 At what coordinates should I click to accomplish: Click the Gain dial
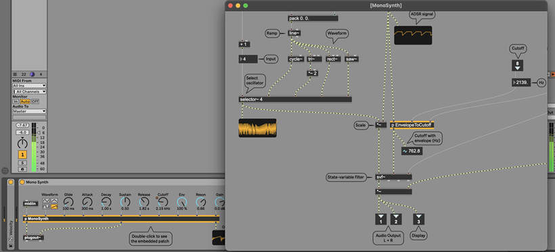click(x=220, y=202)
